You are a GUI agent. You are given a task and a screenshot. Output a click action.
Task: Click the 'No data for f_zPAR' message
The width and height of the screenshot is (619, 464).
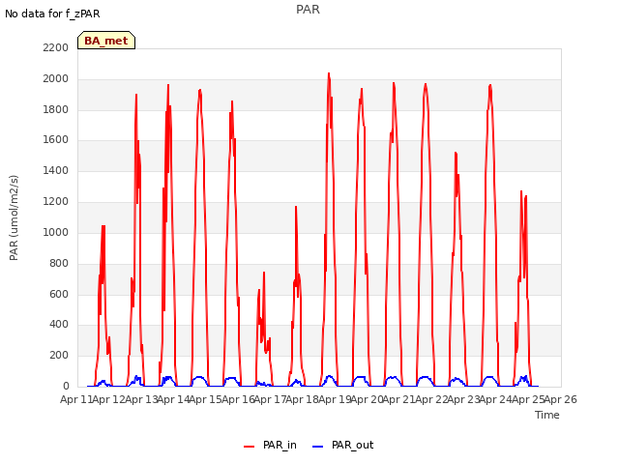(52, 14)
